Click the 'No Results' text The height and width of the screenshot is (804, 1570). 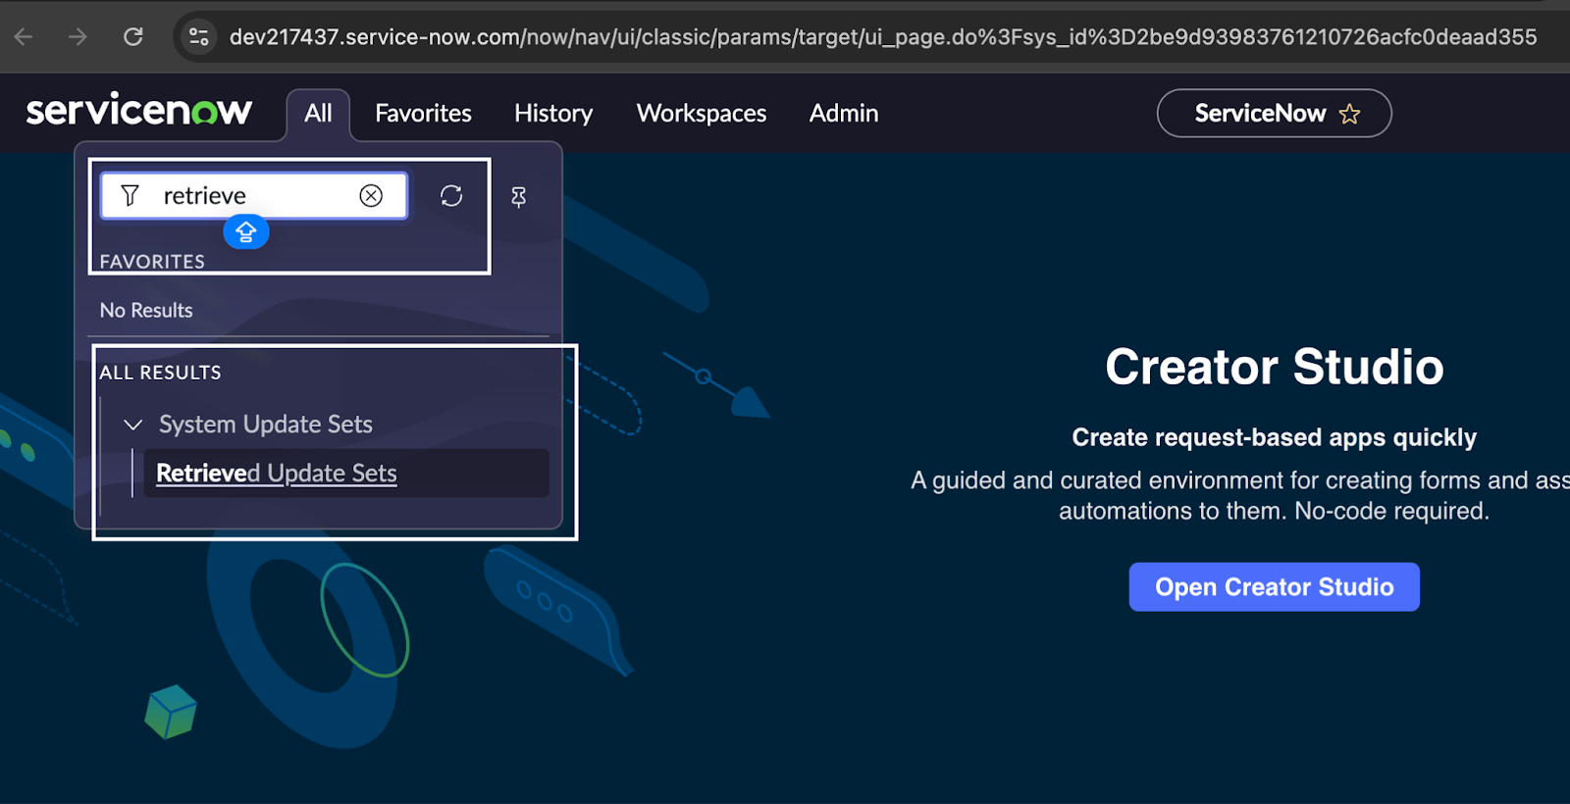[146, 310]
